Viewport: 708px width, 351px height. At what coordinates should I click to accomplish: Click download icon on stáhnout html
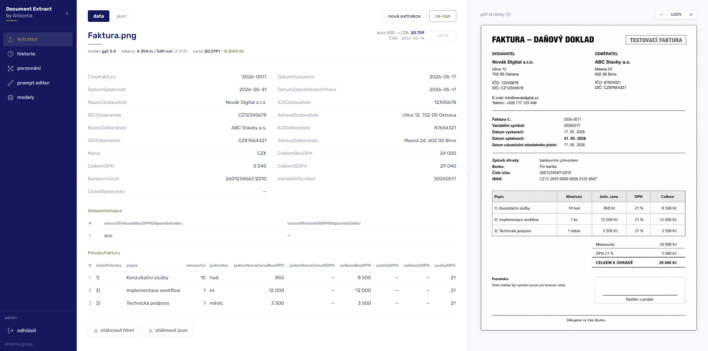(x=96, y=330)
